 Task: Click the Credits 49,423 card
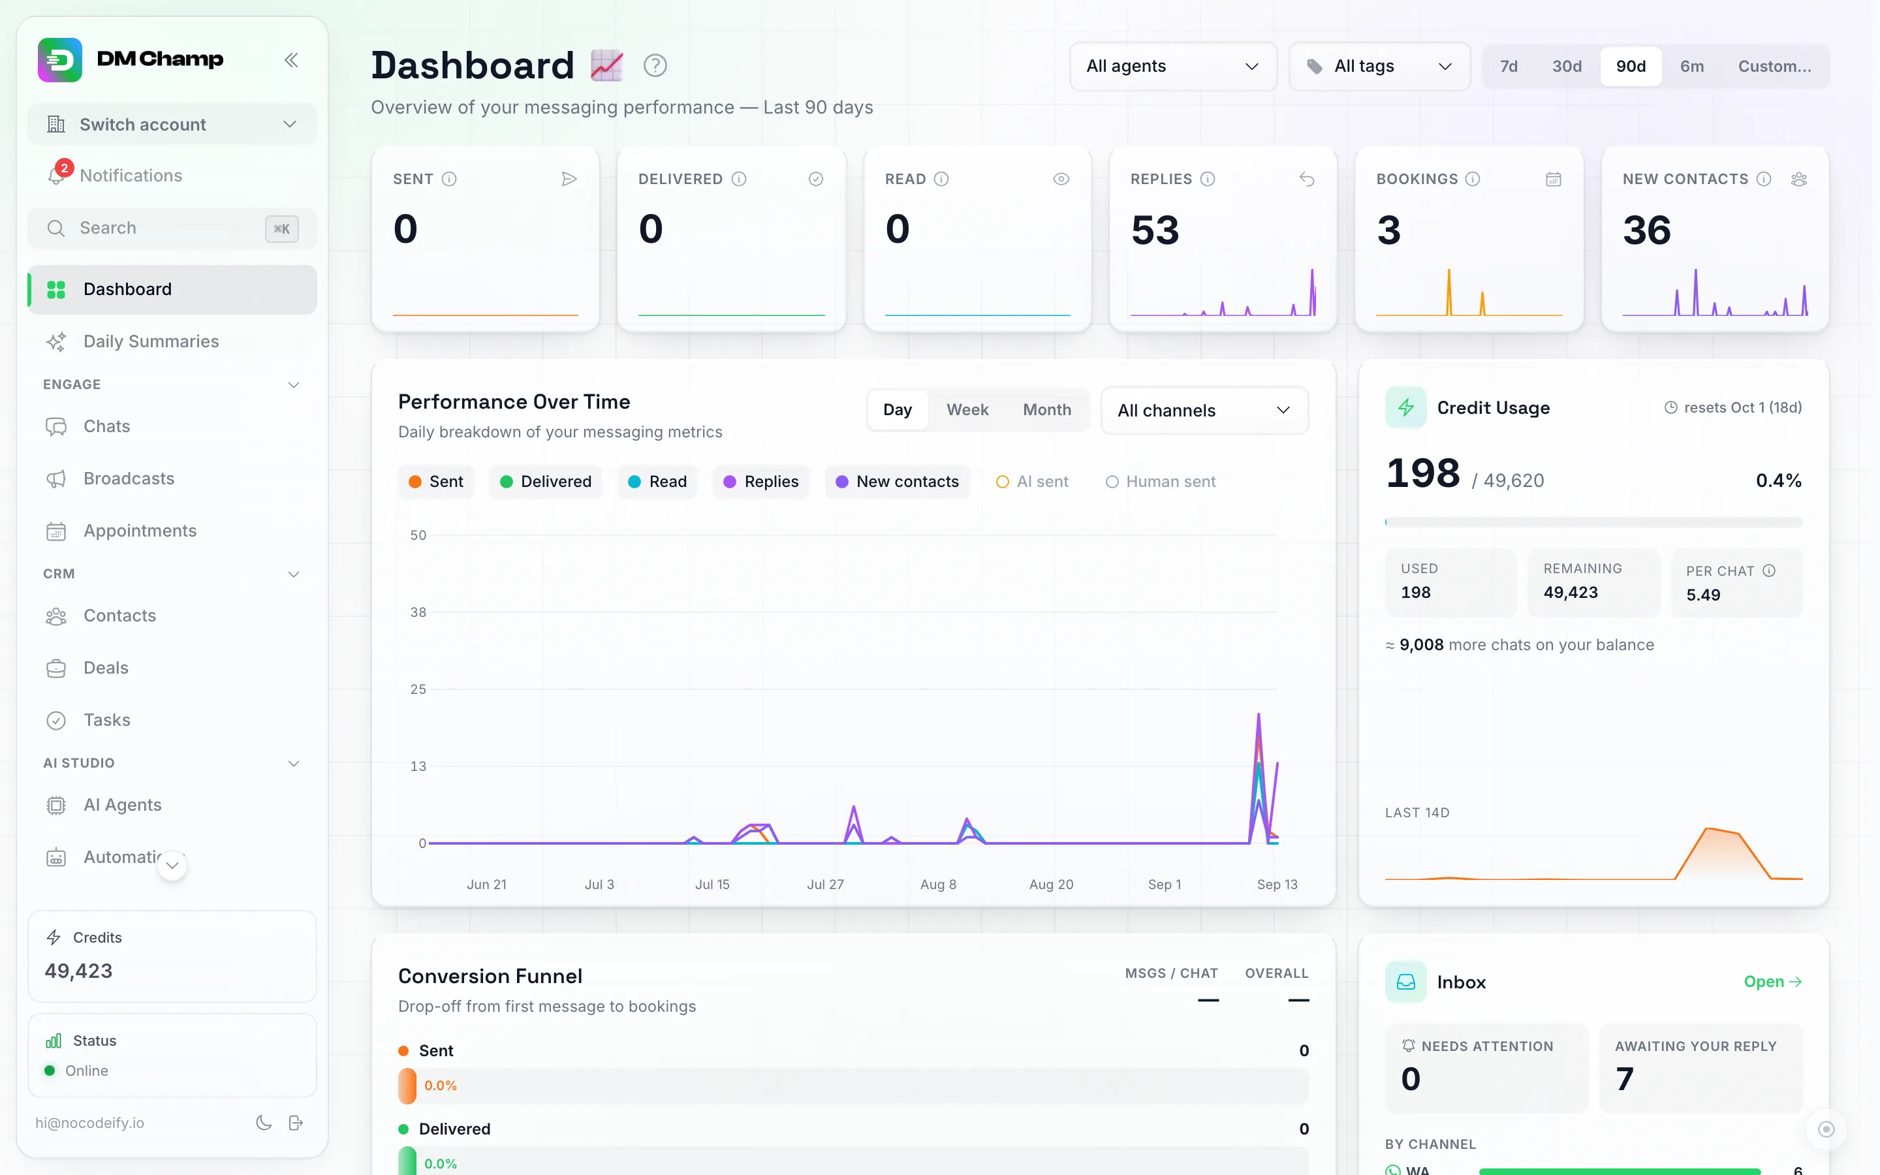pos(172,956)
